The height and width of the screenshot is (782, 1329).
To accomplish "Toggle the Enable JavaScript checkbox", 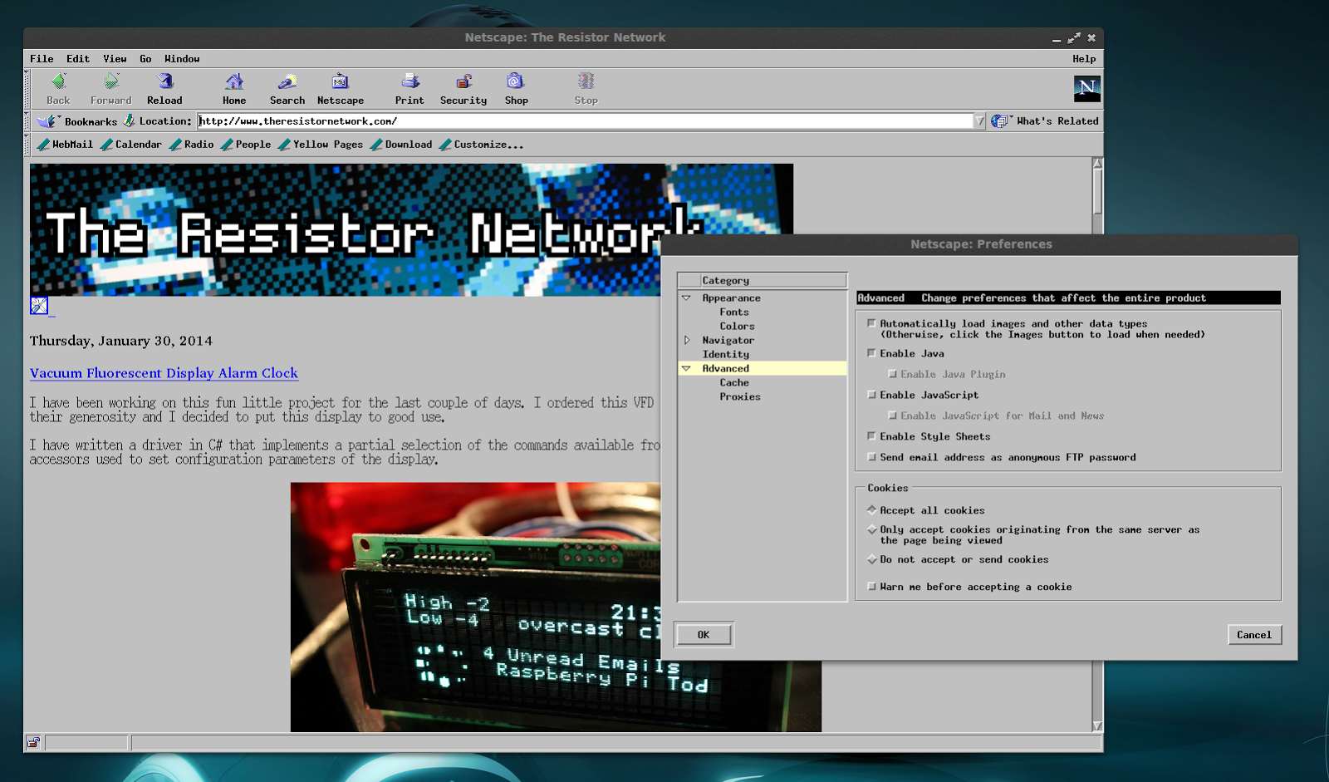I will coord(871,395).
